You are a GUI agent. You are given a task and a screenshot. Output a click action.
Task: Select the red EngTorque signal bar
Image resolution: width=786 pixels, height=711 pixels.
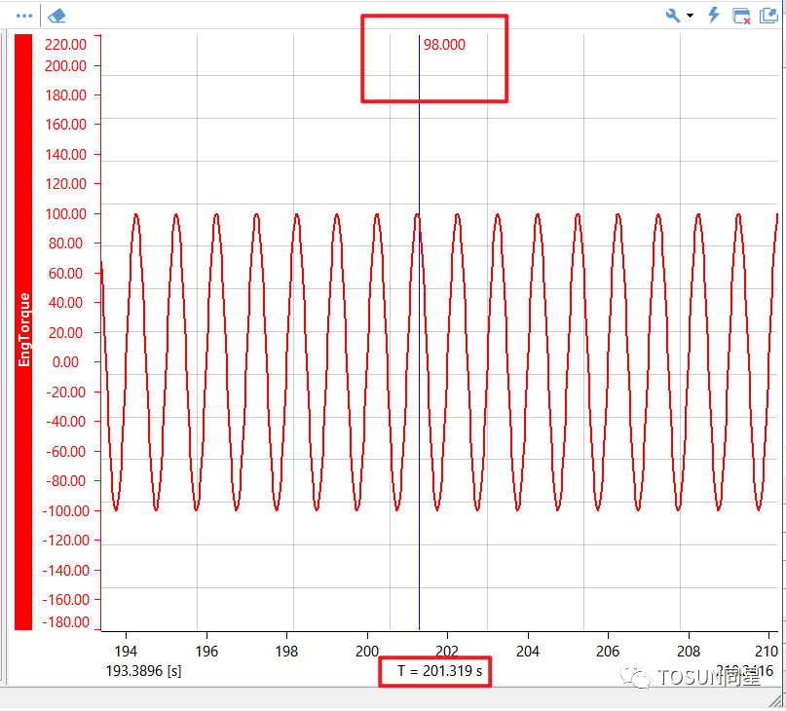click(23, 332)
